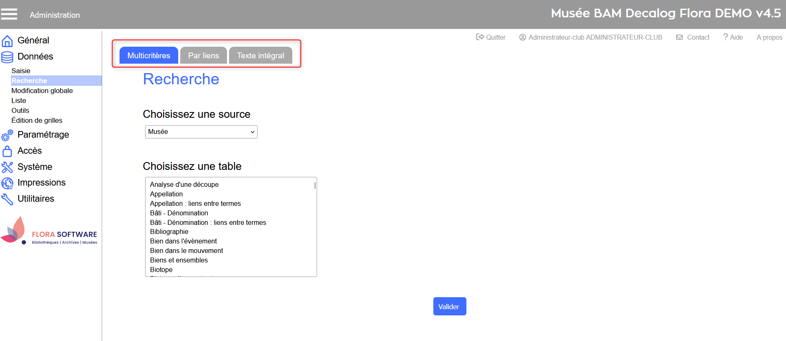This screenshot has height=341, width=786.
Task: Click the Général home icon
Action: [x=7, y=41]
